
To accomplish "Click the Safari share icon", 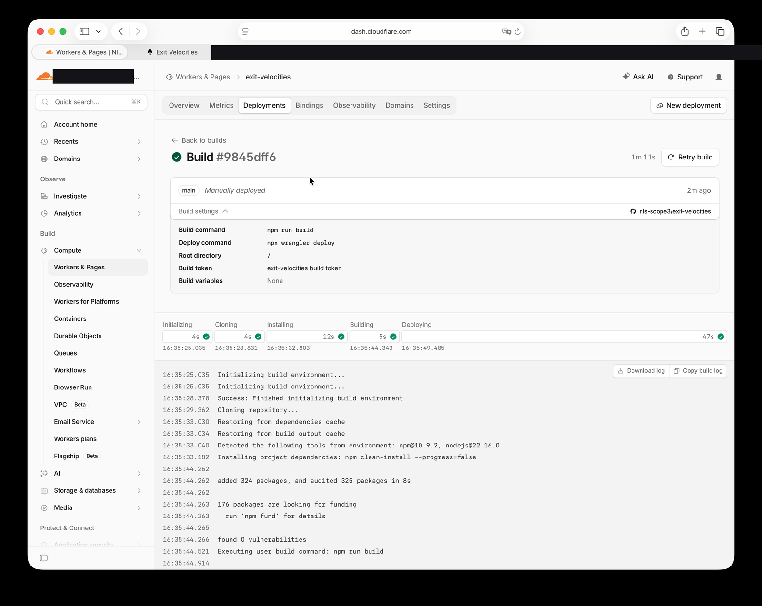I will 685,31.
